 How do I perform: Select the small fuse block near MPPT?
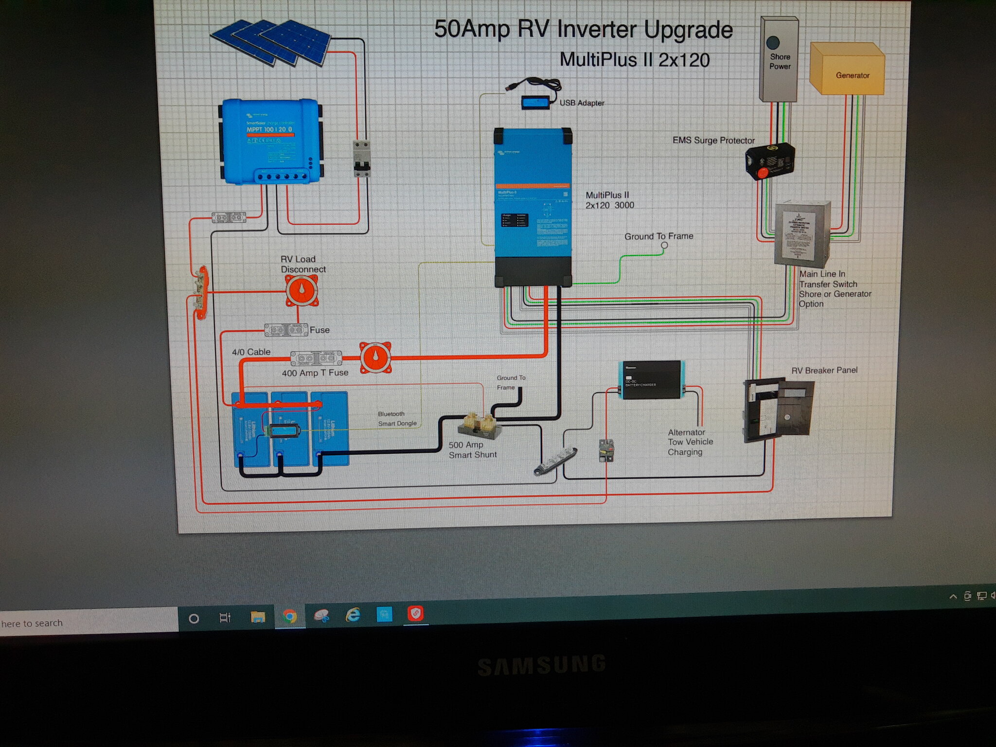229,217
